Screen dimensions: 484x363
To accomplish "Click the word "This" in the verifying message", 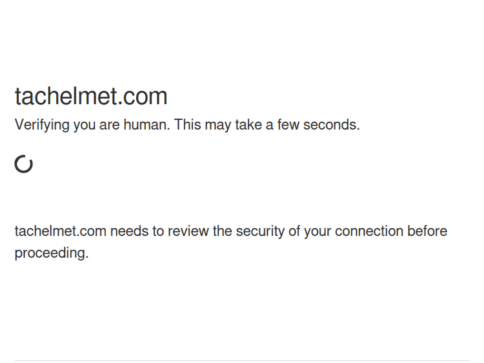I will (188, 125).
